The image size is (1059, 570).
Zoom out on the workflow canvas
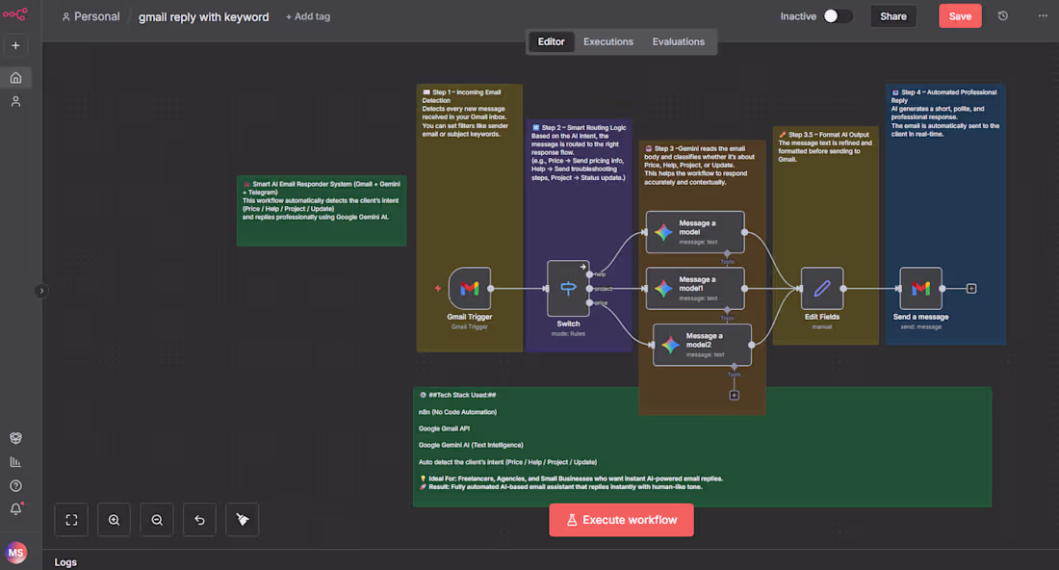pyautogui.click(x=156, y=519)
